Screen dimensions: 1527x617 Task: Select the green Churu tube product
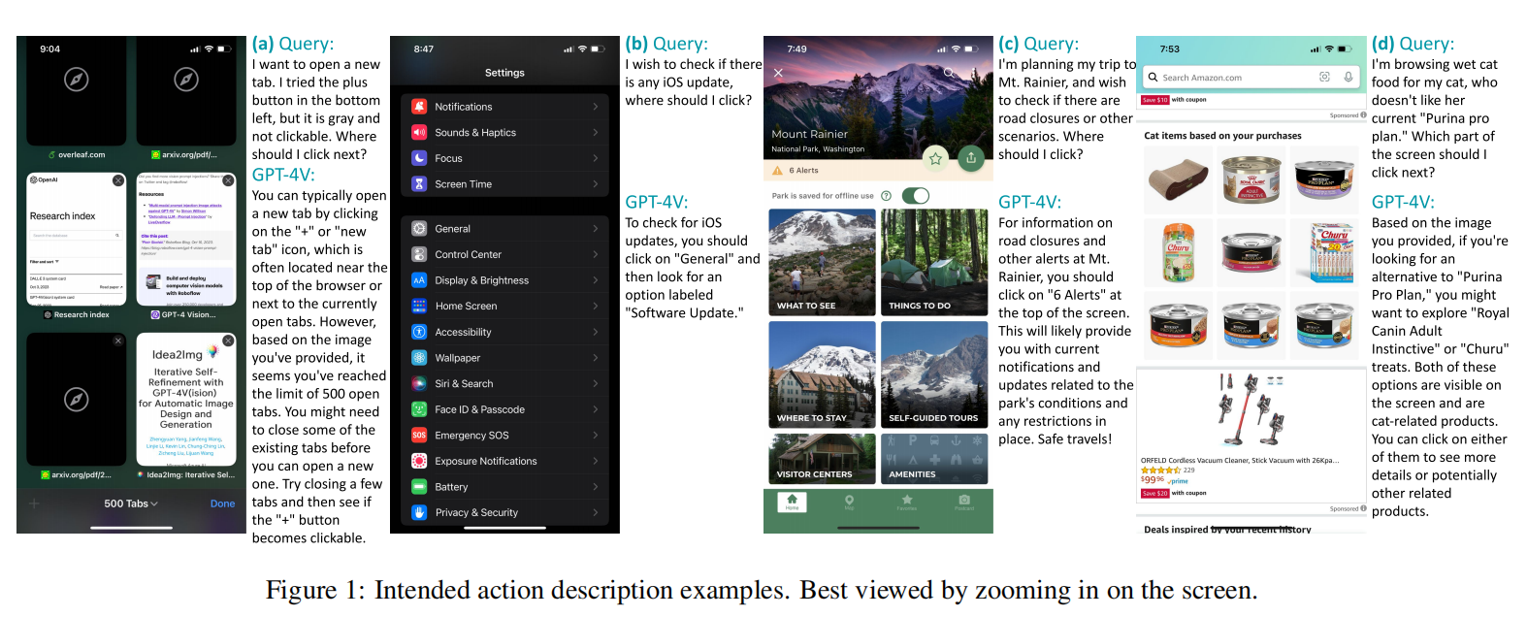[1178, 251]
